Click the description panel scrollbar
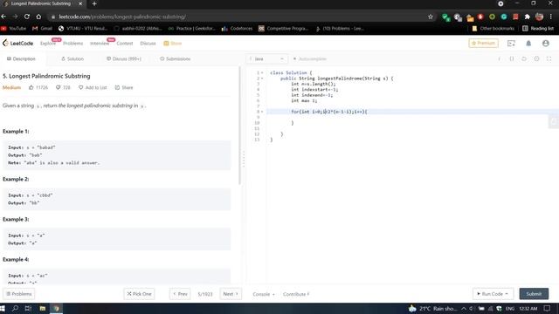 [x=239, y=126]
